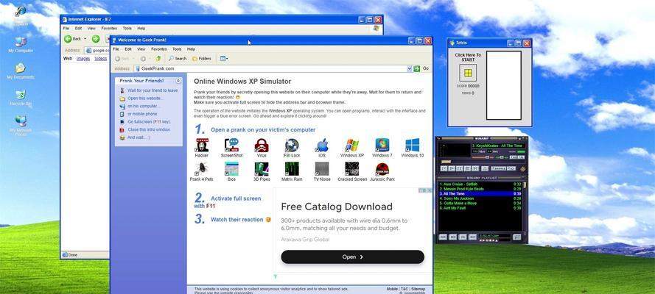Click the Folders toolbar button
The height and width of the screenshot is (294, 655).
202,59
